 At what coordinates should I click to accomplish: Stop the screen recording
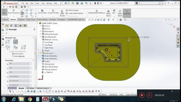coord(142,95)
